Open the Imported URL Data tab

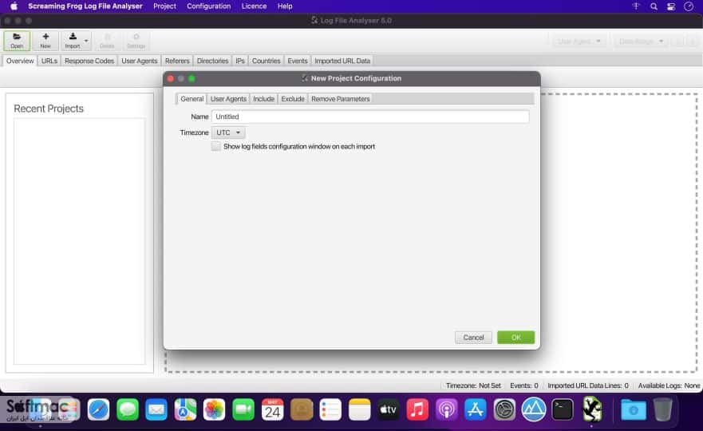[x=342, y=61]
